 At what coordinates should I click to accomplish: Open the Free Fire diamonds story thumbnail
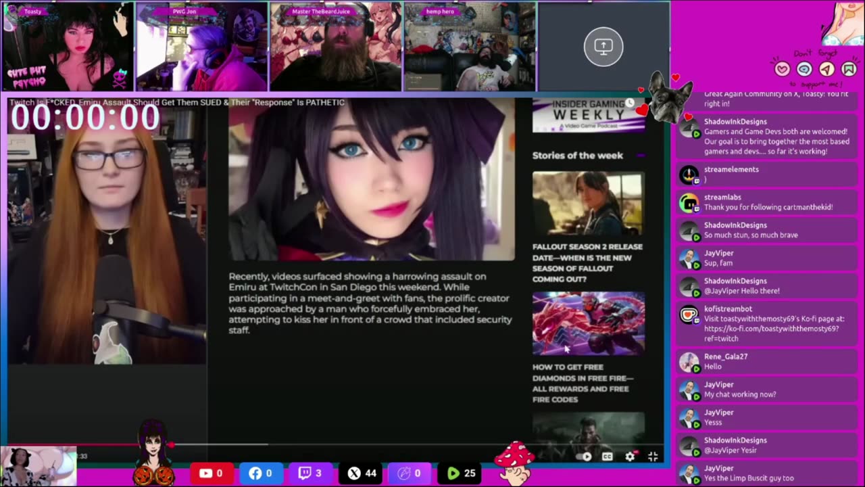[588, 324]
